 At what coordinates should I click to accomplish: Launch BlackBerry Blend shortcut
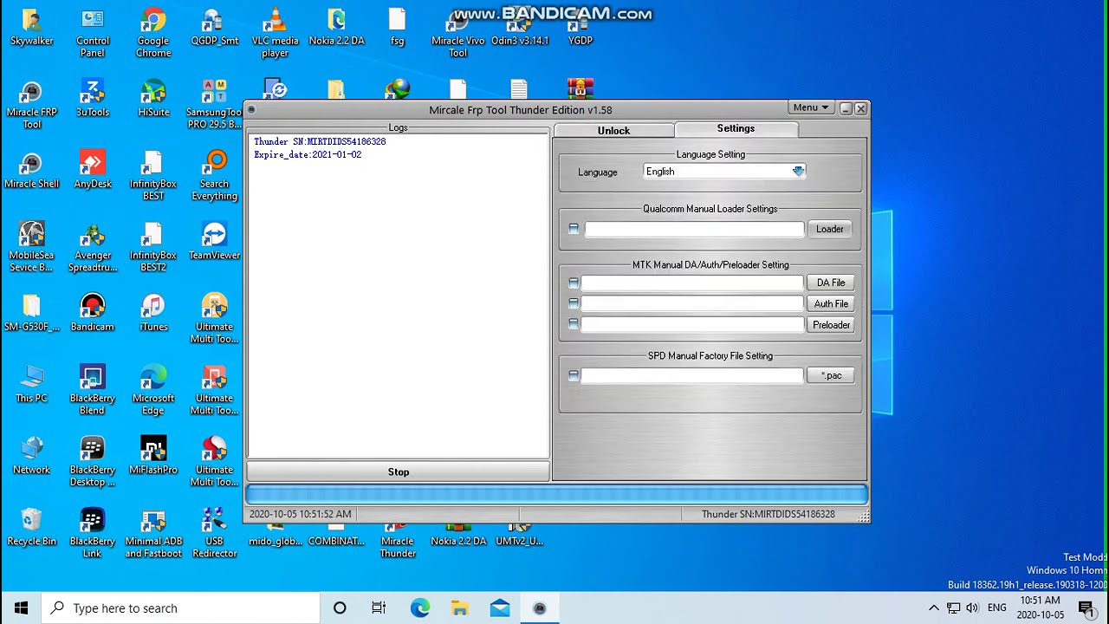point(93,391)
